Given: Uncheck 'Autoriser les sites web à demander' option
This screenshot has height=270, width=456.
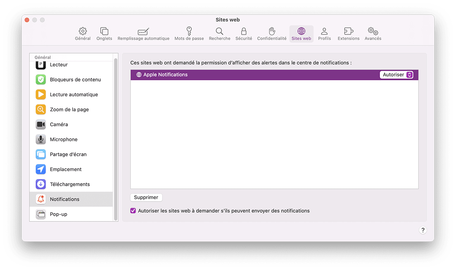Looking at the screenshot, I should point(133,210).
